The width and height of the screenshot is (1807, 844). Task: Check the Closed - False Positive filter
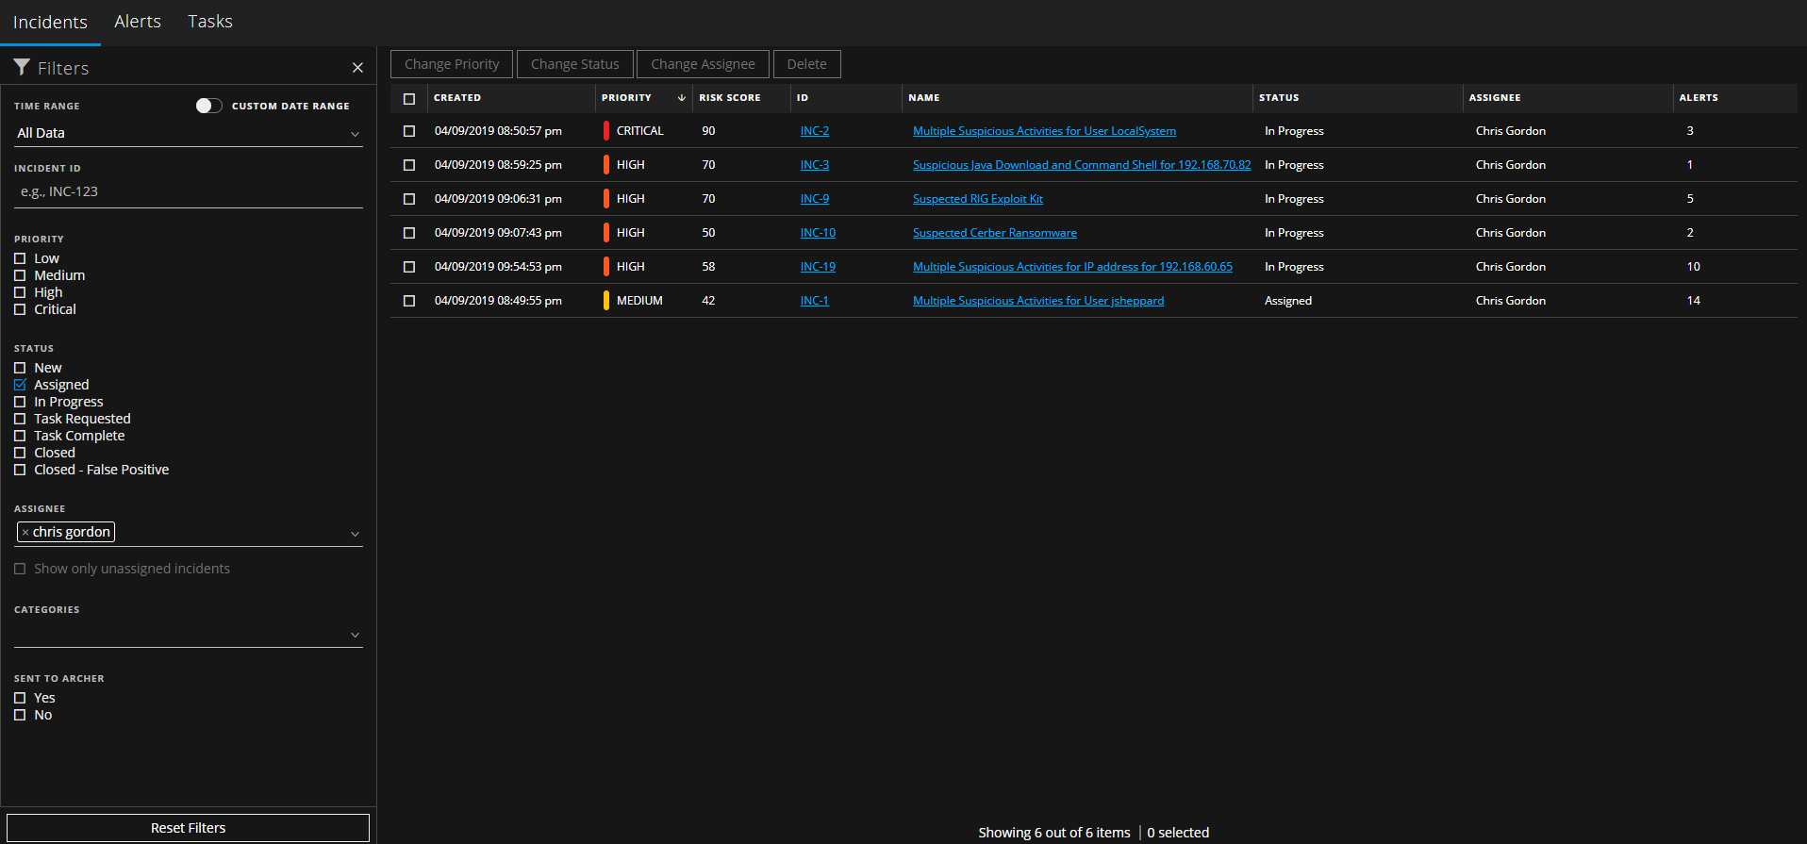click(x=20, y=470)
